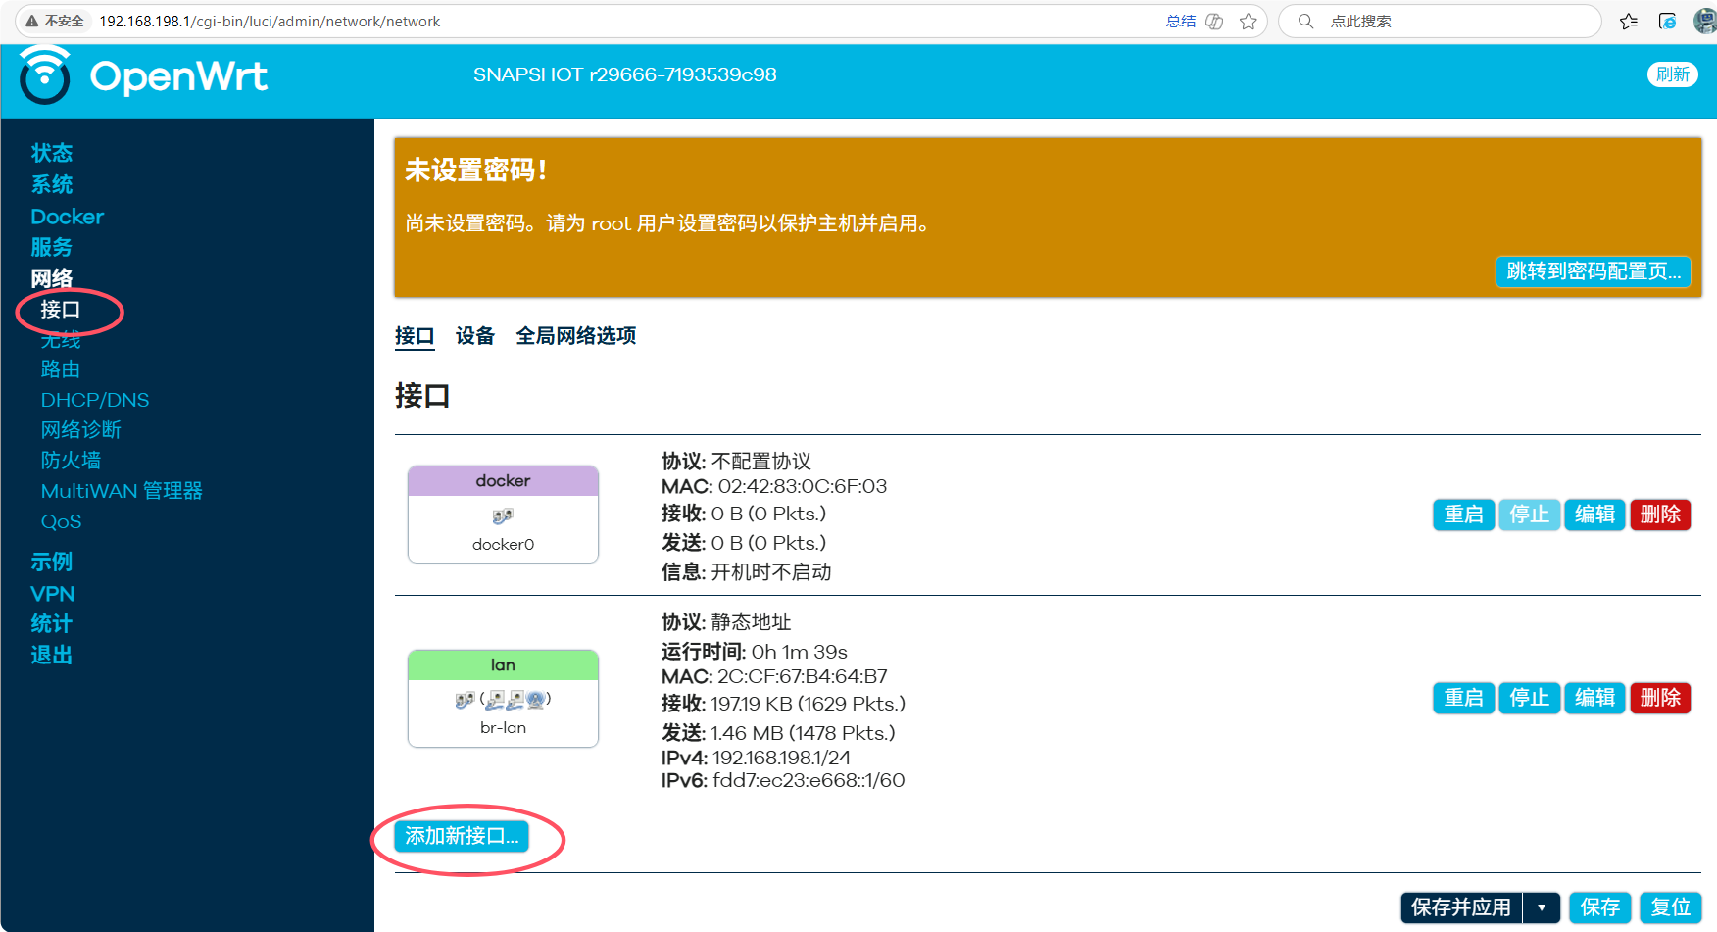Expand the 保存并应用 dropdown arrow

pos(1542,907)
